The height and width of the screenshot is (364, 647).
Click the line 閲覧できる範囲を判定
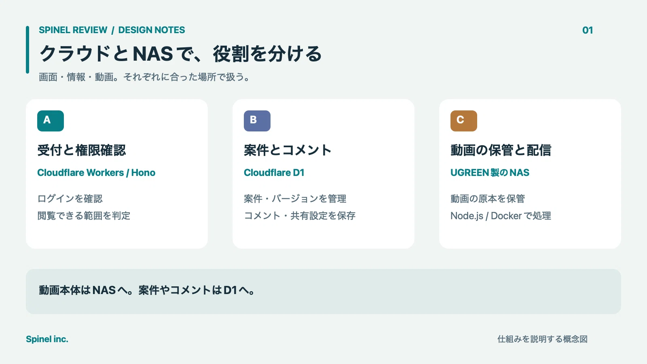pyautogui.click(x=84, y=216)
